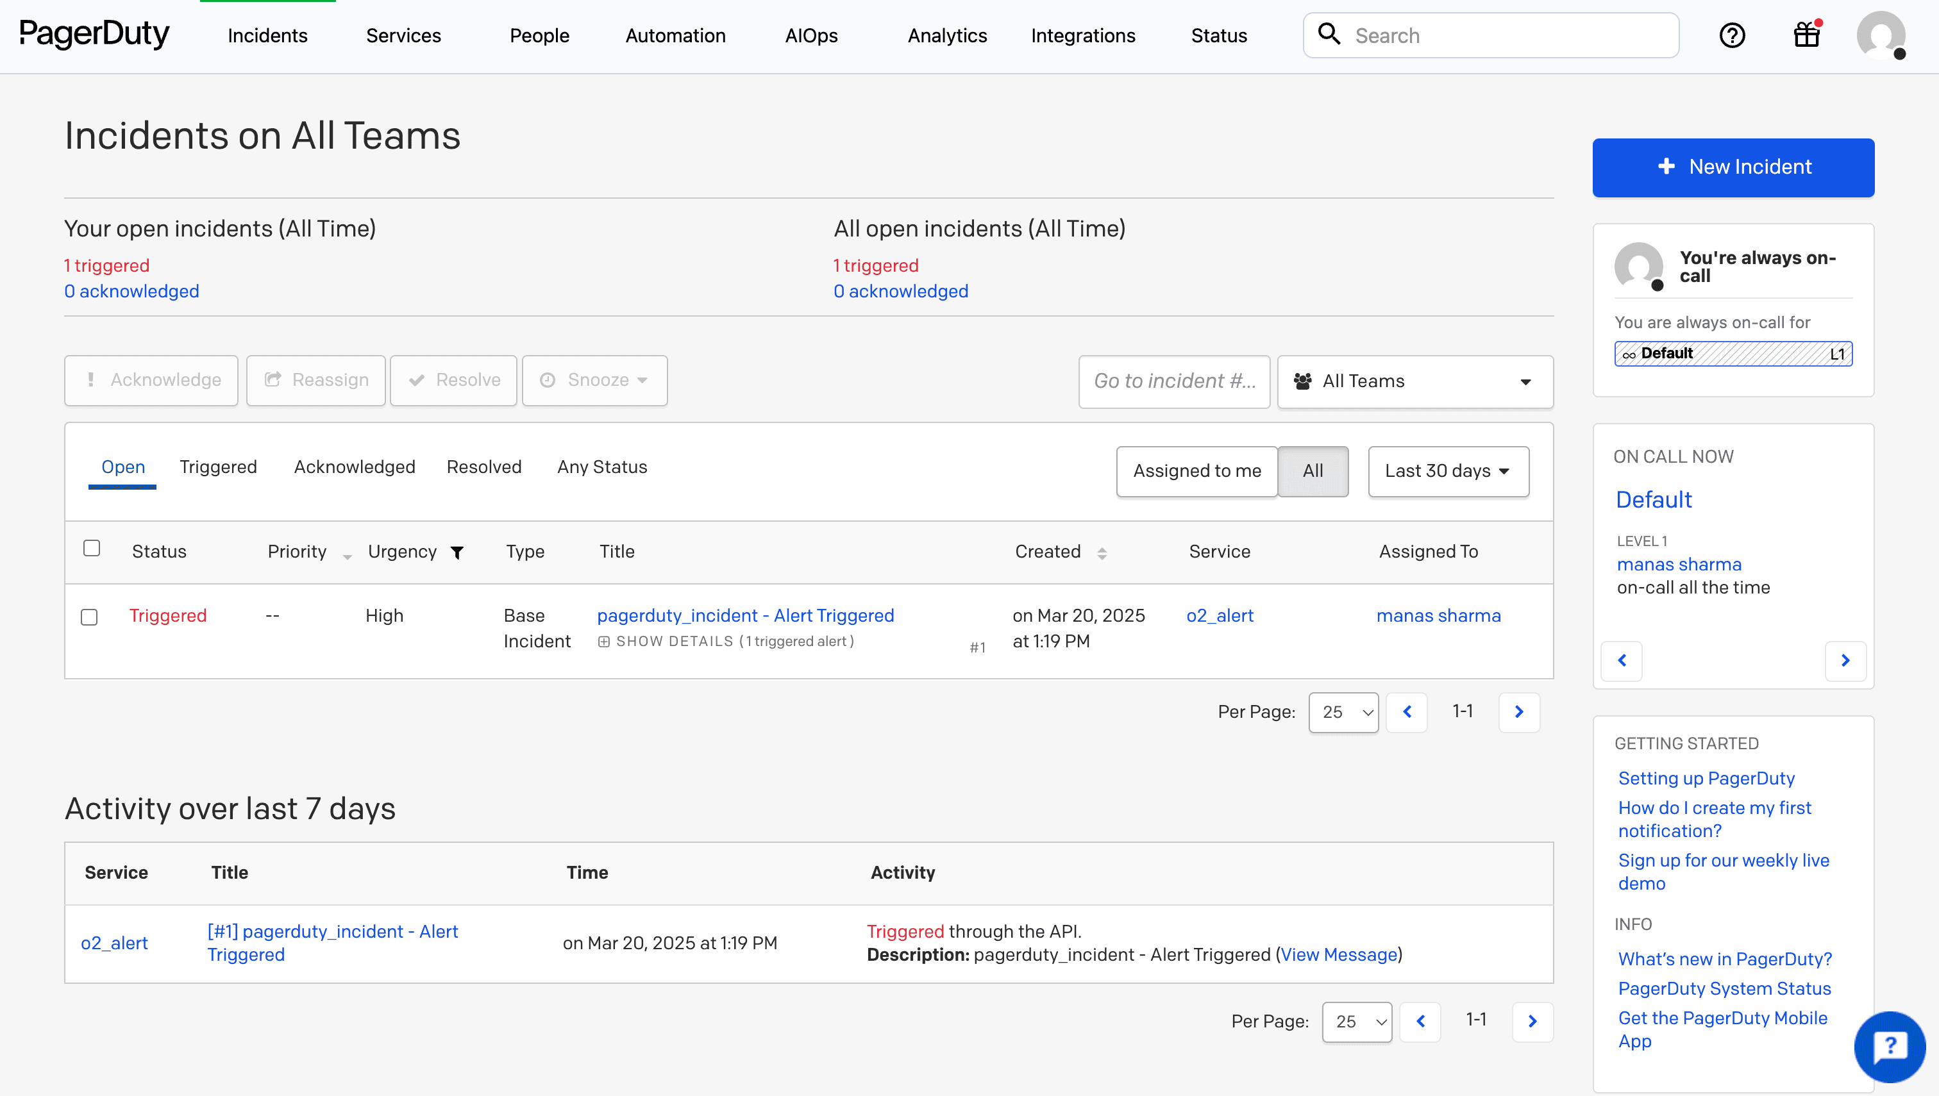Check the select all incidents checkbox
The width and height of the screenshot is (1939, 1096).
pos(92,548)
